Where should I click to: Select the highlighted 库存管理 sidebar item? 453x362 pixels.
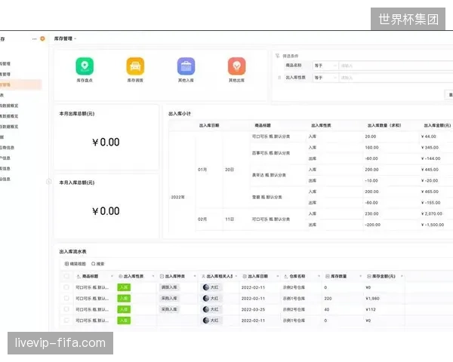[21, 84]
